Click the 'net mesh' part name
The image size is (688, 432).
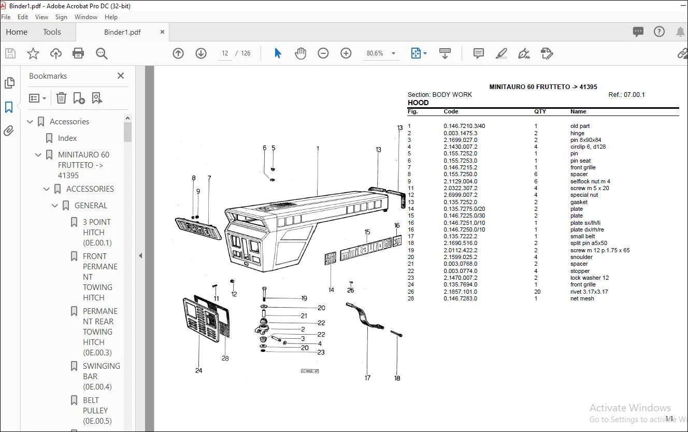click(x=582, y=299)
